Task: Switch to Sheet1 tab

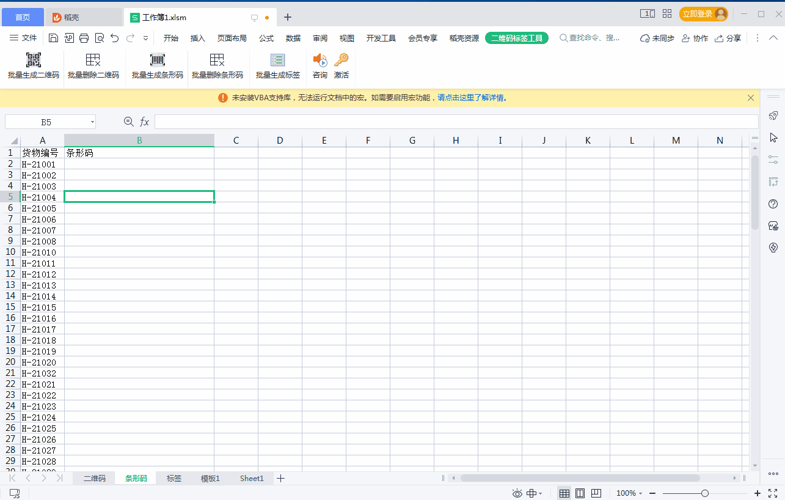Action: (252, 478)
